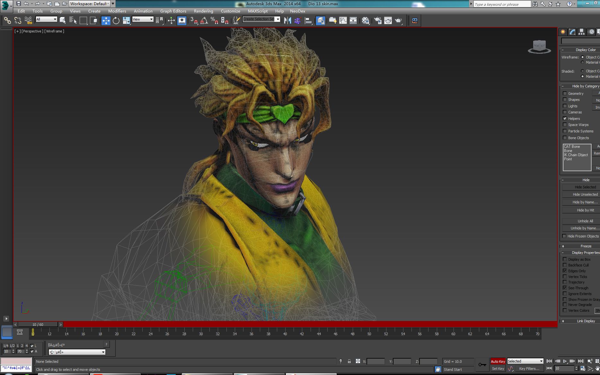Click the Align tool icon
This screenshot has width=600, height=375.
tap(308, 21)
